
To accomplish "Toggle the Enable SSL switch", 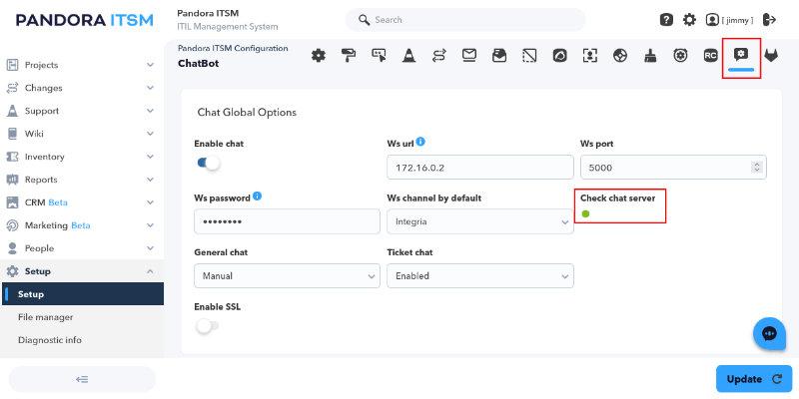I will click(208, 326).
